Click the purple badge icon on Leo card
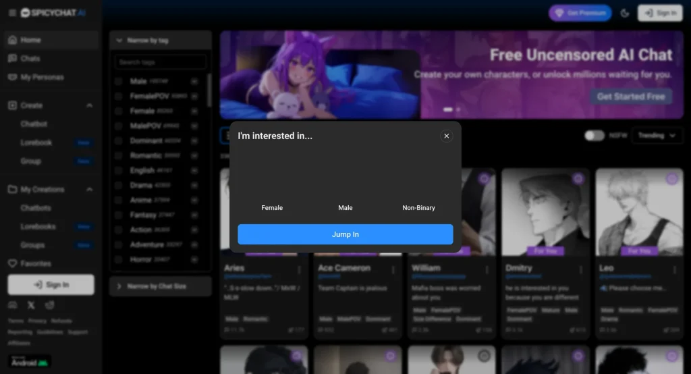 click(672, 178)
